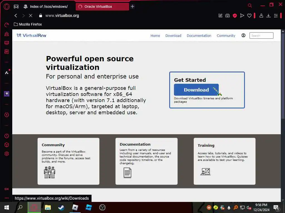Image resolution: width=285 pixels, height=213 pixels.
Task: Open the Player icon in the sidebar
Action: click(7, 115)
